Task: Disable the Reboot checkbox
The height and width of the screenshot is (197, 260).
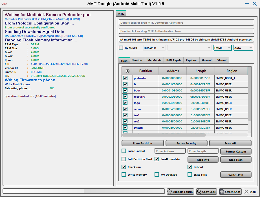Action: point(190,167)
